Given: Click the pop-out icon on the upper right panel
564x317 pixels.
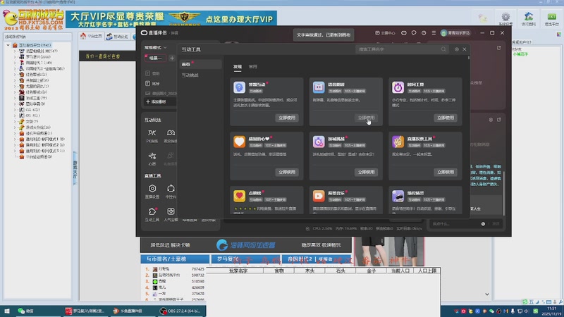Looking at the screenshot, I should tap(499, 48).
